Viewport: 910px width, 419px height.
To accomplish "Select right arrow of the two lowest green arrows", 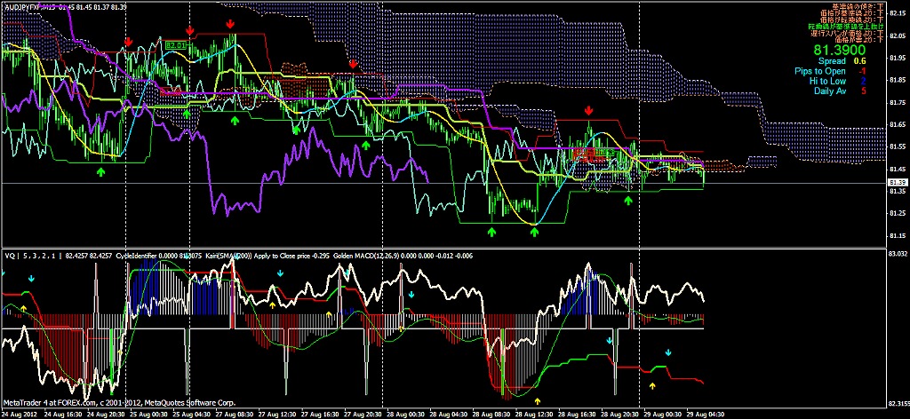I will click(534, 232).
